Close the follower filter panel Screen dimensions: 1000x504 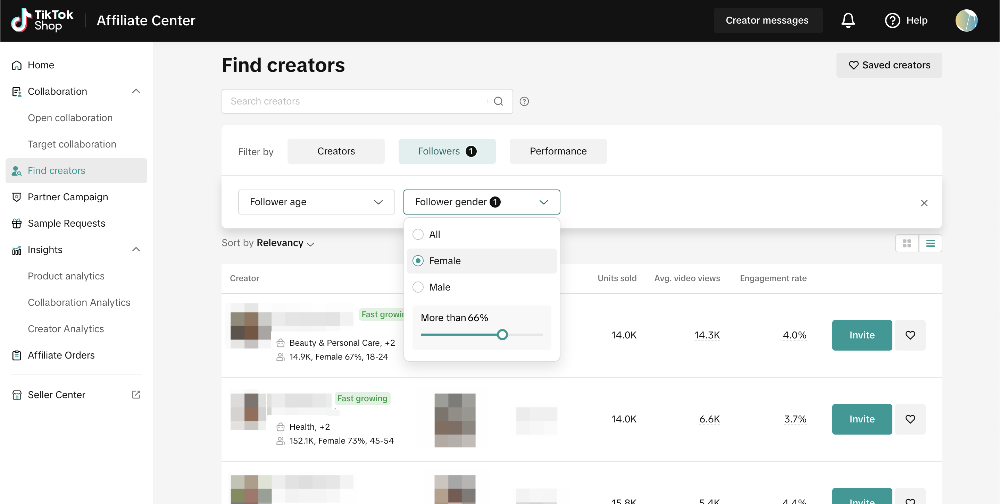tap(924, 203)
